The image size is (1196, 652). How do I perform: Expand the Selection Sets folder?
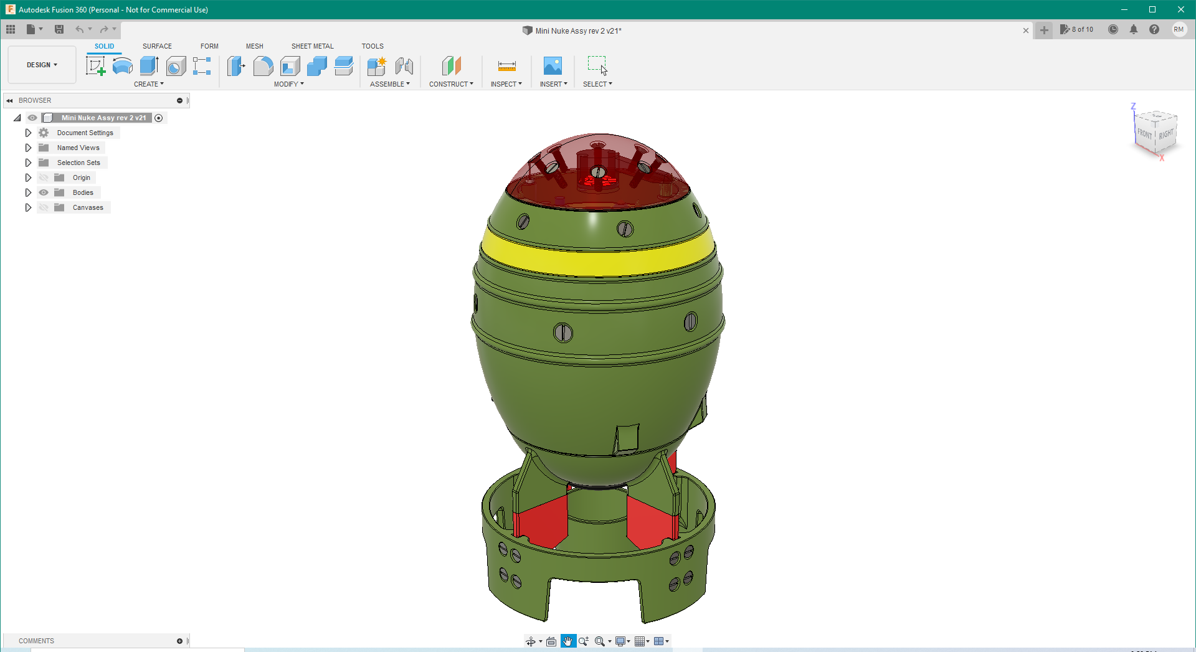pyautogui.click(x=28, y=163)
